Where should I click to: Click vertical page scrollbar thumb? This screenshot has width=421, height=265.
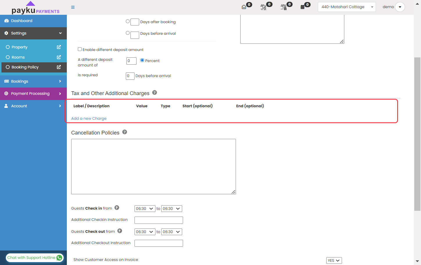click(x=417, y=134)
